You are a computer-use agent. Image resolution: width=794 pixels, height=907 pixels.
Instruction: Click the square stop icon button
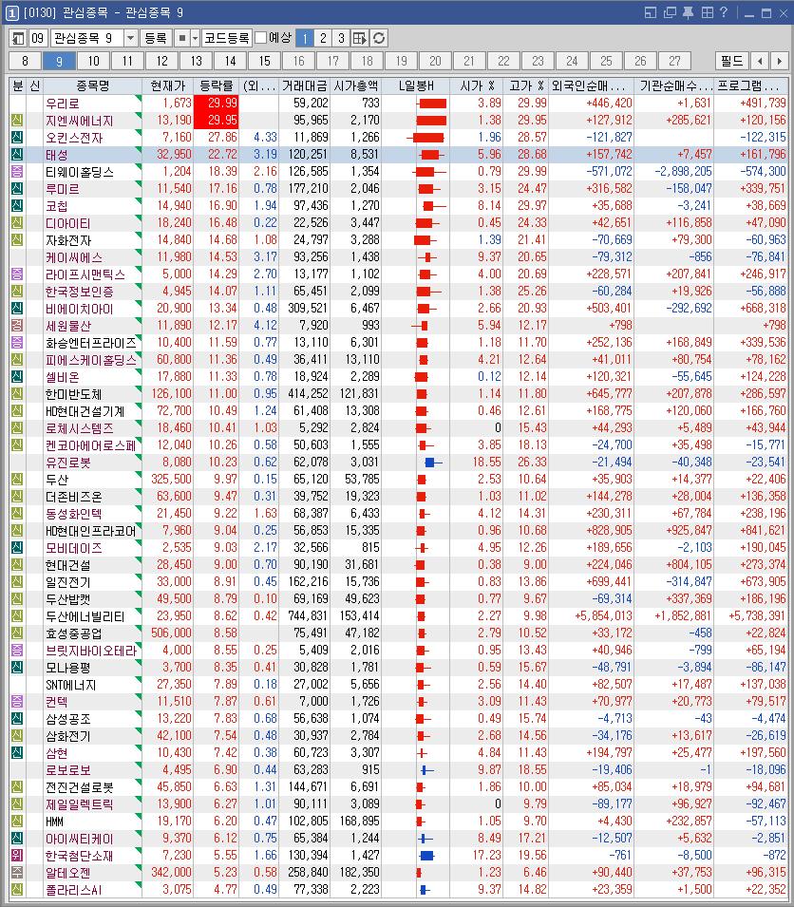(x=182, y=38)
